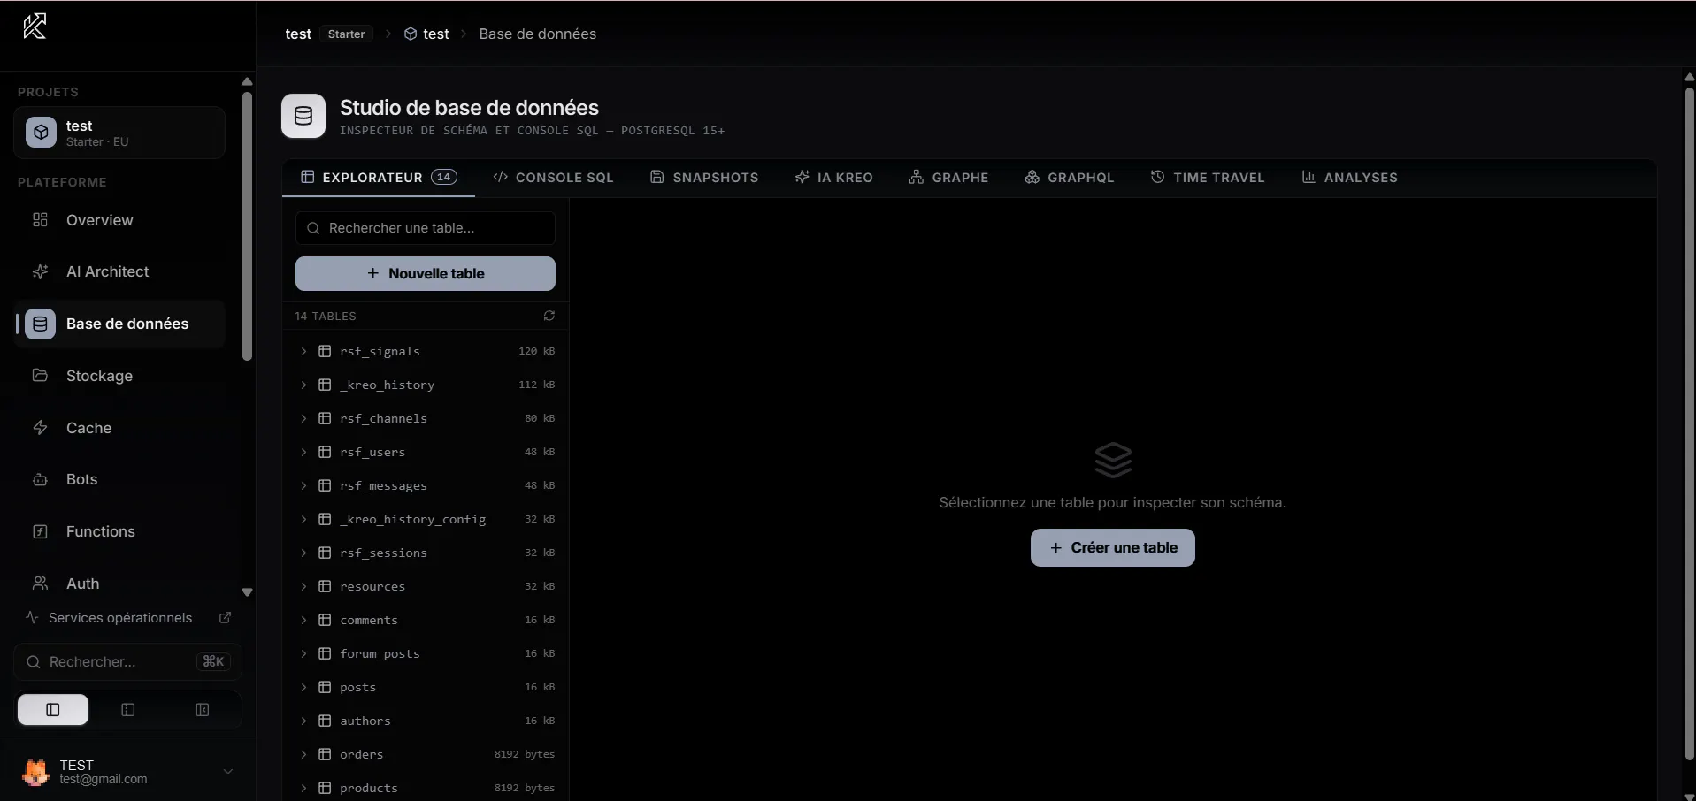Click the test project cube icon
Viewport: 1696px width, 801px height.
41,133
